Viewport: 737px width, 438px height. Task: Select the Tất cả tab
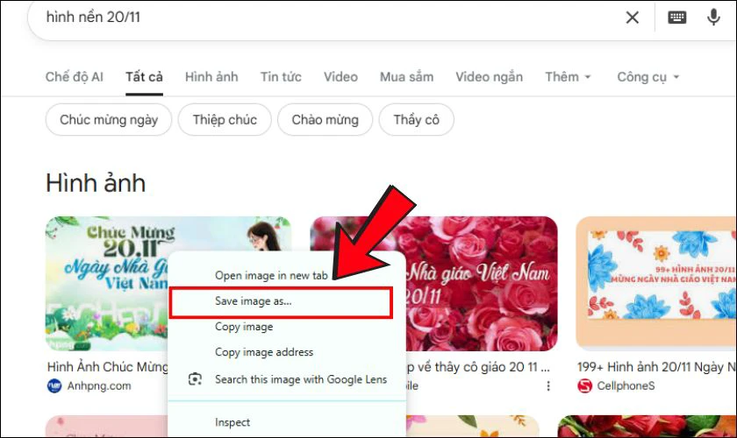144,77
